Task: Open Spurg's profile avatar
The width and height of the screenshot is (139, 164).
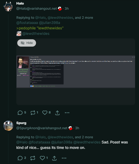Action: [8, 126]
